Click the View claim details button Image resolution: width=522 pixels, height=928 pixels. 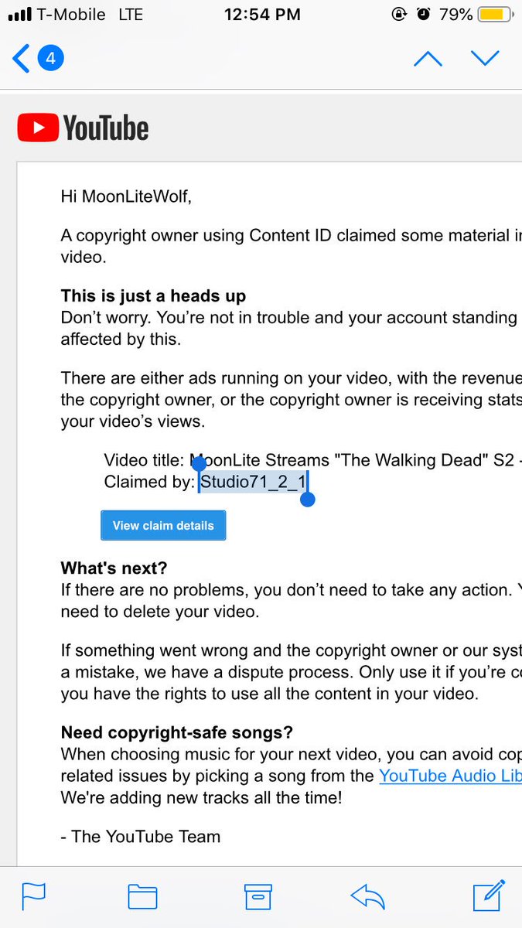pyautogui.click(x=163, y=525)
